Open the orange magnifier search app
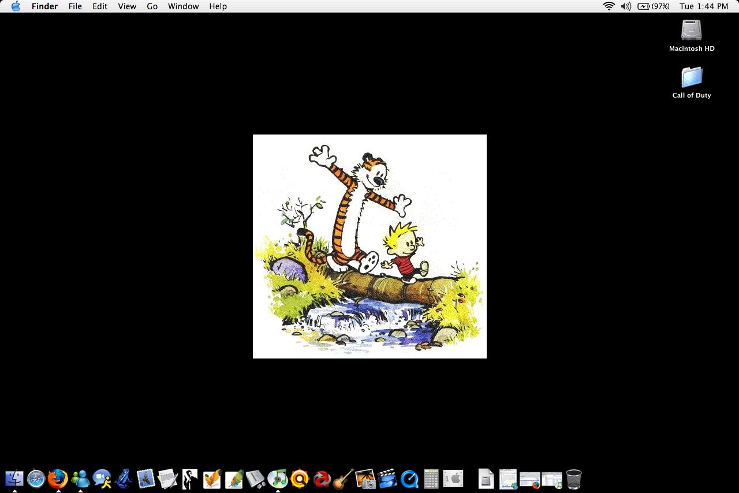 tap(300, 479)
